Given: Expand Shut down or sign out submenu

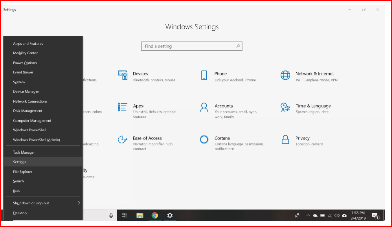Looking at the screenshot, I should tap(43, 203).
